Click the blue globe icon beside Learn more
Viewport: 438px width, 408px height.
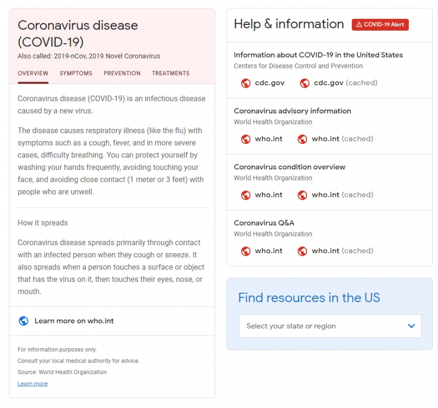click(x=23, y=321)
